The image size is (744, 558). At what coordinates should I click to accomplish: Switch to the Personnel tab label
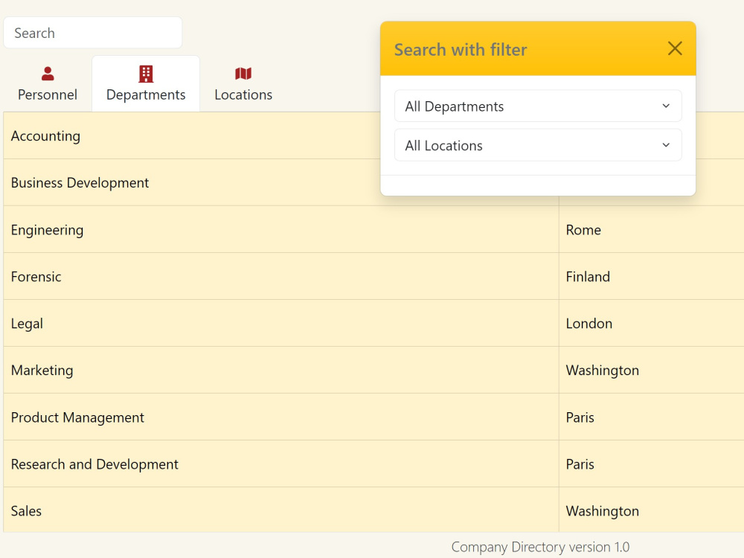pos(48,95)
